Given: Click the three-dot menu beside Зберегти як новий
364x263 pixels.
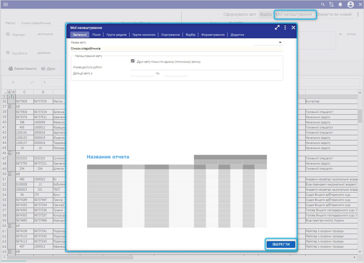Looking at the screenshot, I should tap(358, 15).
